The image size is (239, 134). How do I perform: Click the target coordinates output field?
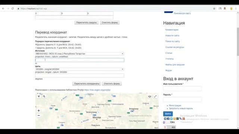click(80, 76)
